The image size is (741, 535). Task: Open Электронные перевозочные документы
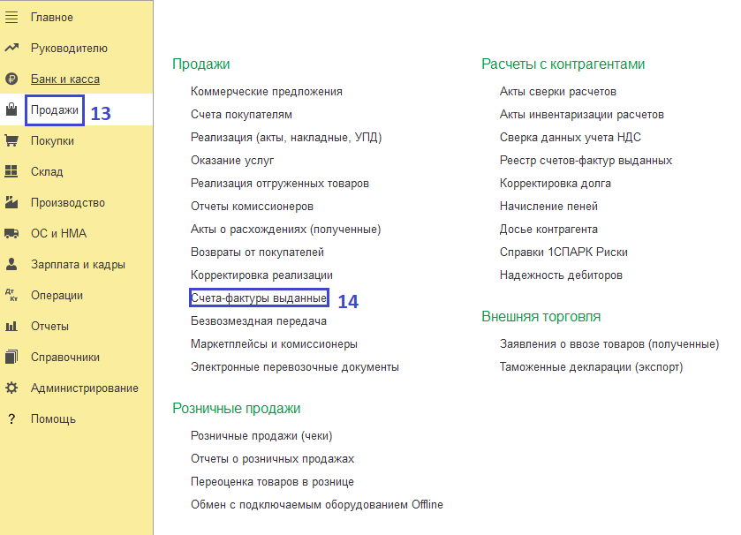(x=295, y=367)
